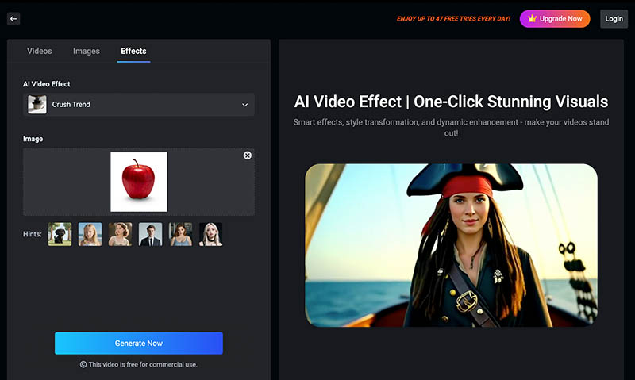Remove the uploaded apple image

(248, 155)
